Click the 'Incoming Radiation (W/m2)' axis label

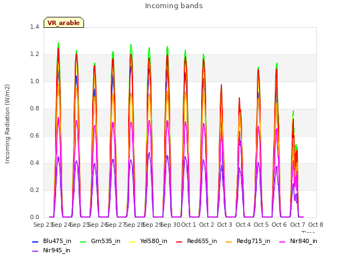(x=7, y=124)
